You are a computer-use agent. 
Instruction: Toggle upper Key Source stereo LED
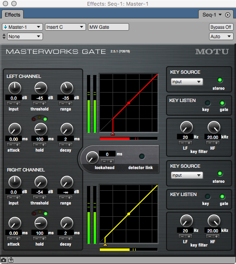[220, 80]
